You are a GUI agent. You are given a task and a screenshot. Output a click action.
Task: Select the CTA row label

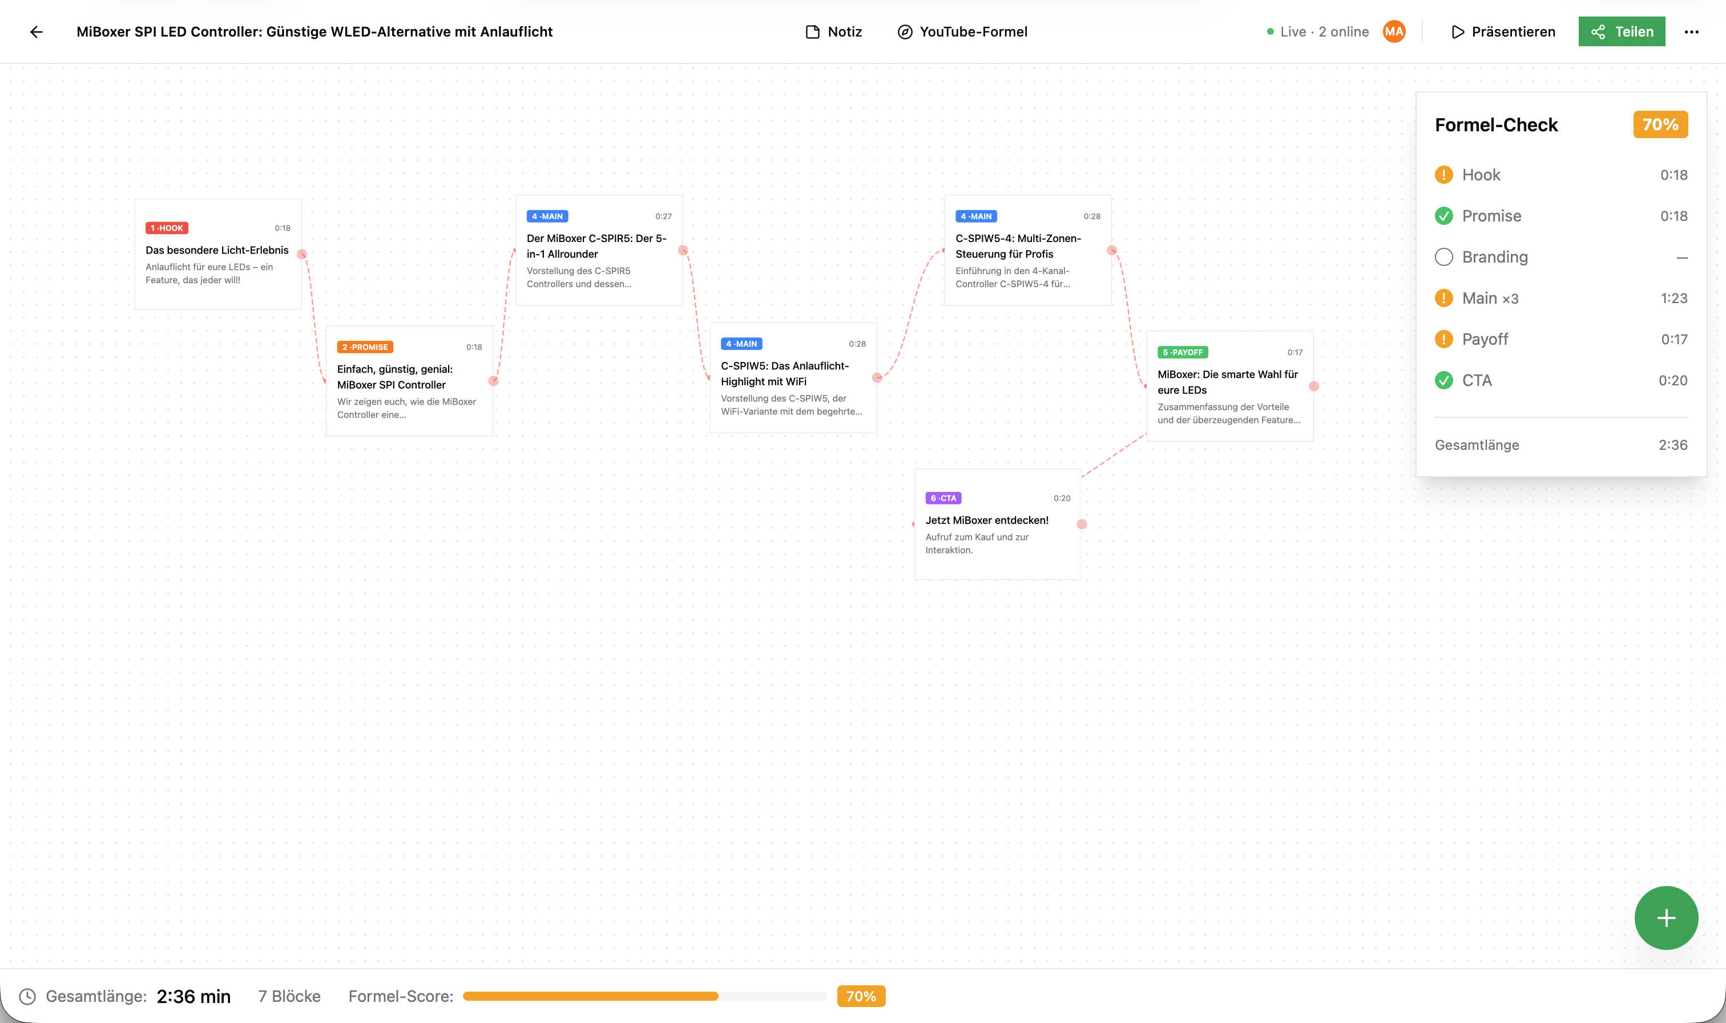[x=1477, y=381]
